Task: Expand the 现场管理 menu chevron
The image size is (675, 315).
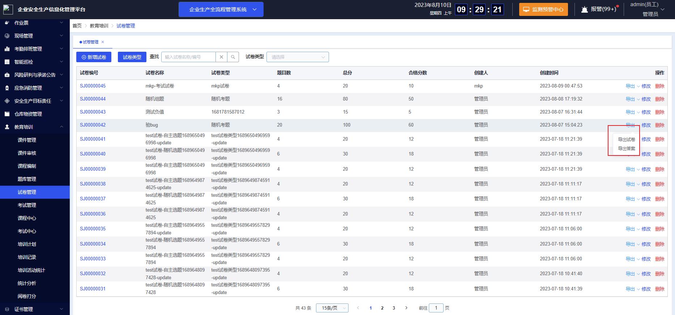Action: click(61, 36)
